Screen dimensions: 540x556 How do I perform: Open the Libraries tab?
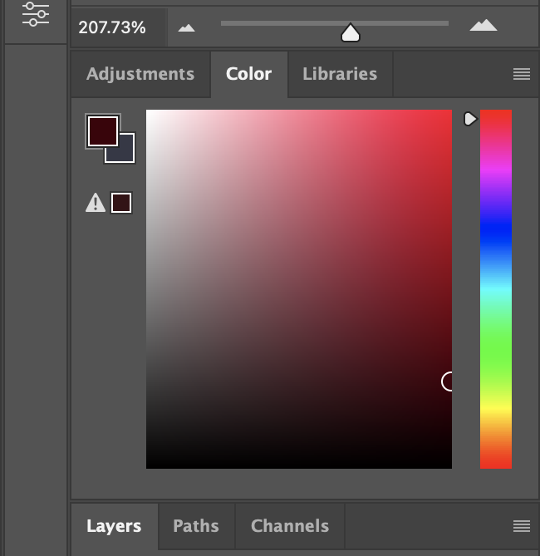pyautogui.click(x=340, y=74)
